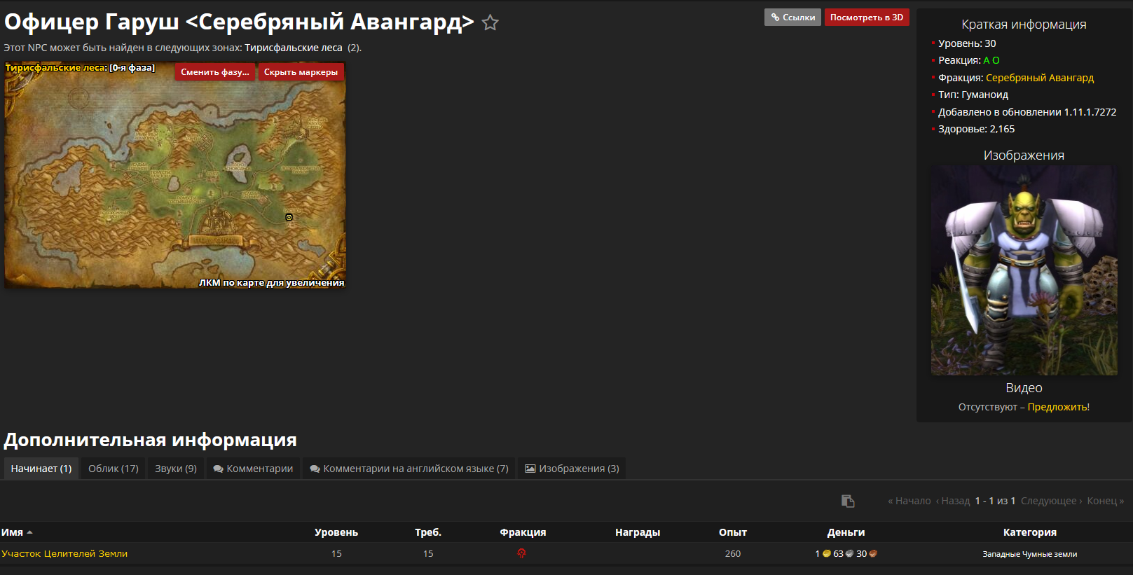Click the copper coin icon in the quest row

[x=873, y=553]
